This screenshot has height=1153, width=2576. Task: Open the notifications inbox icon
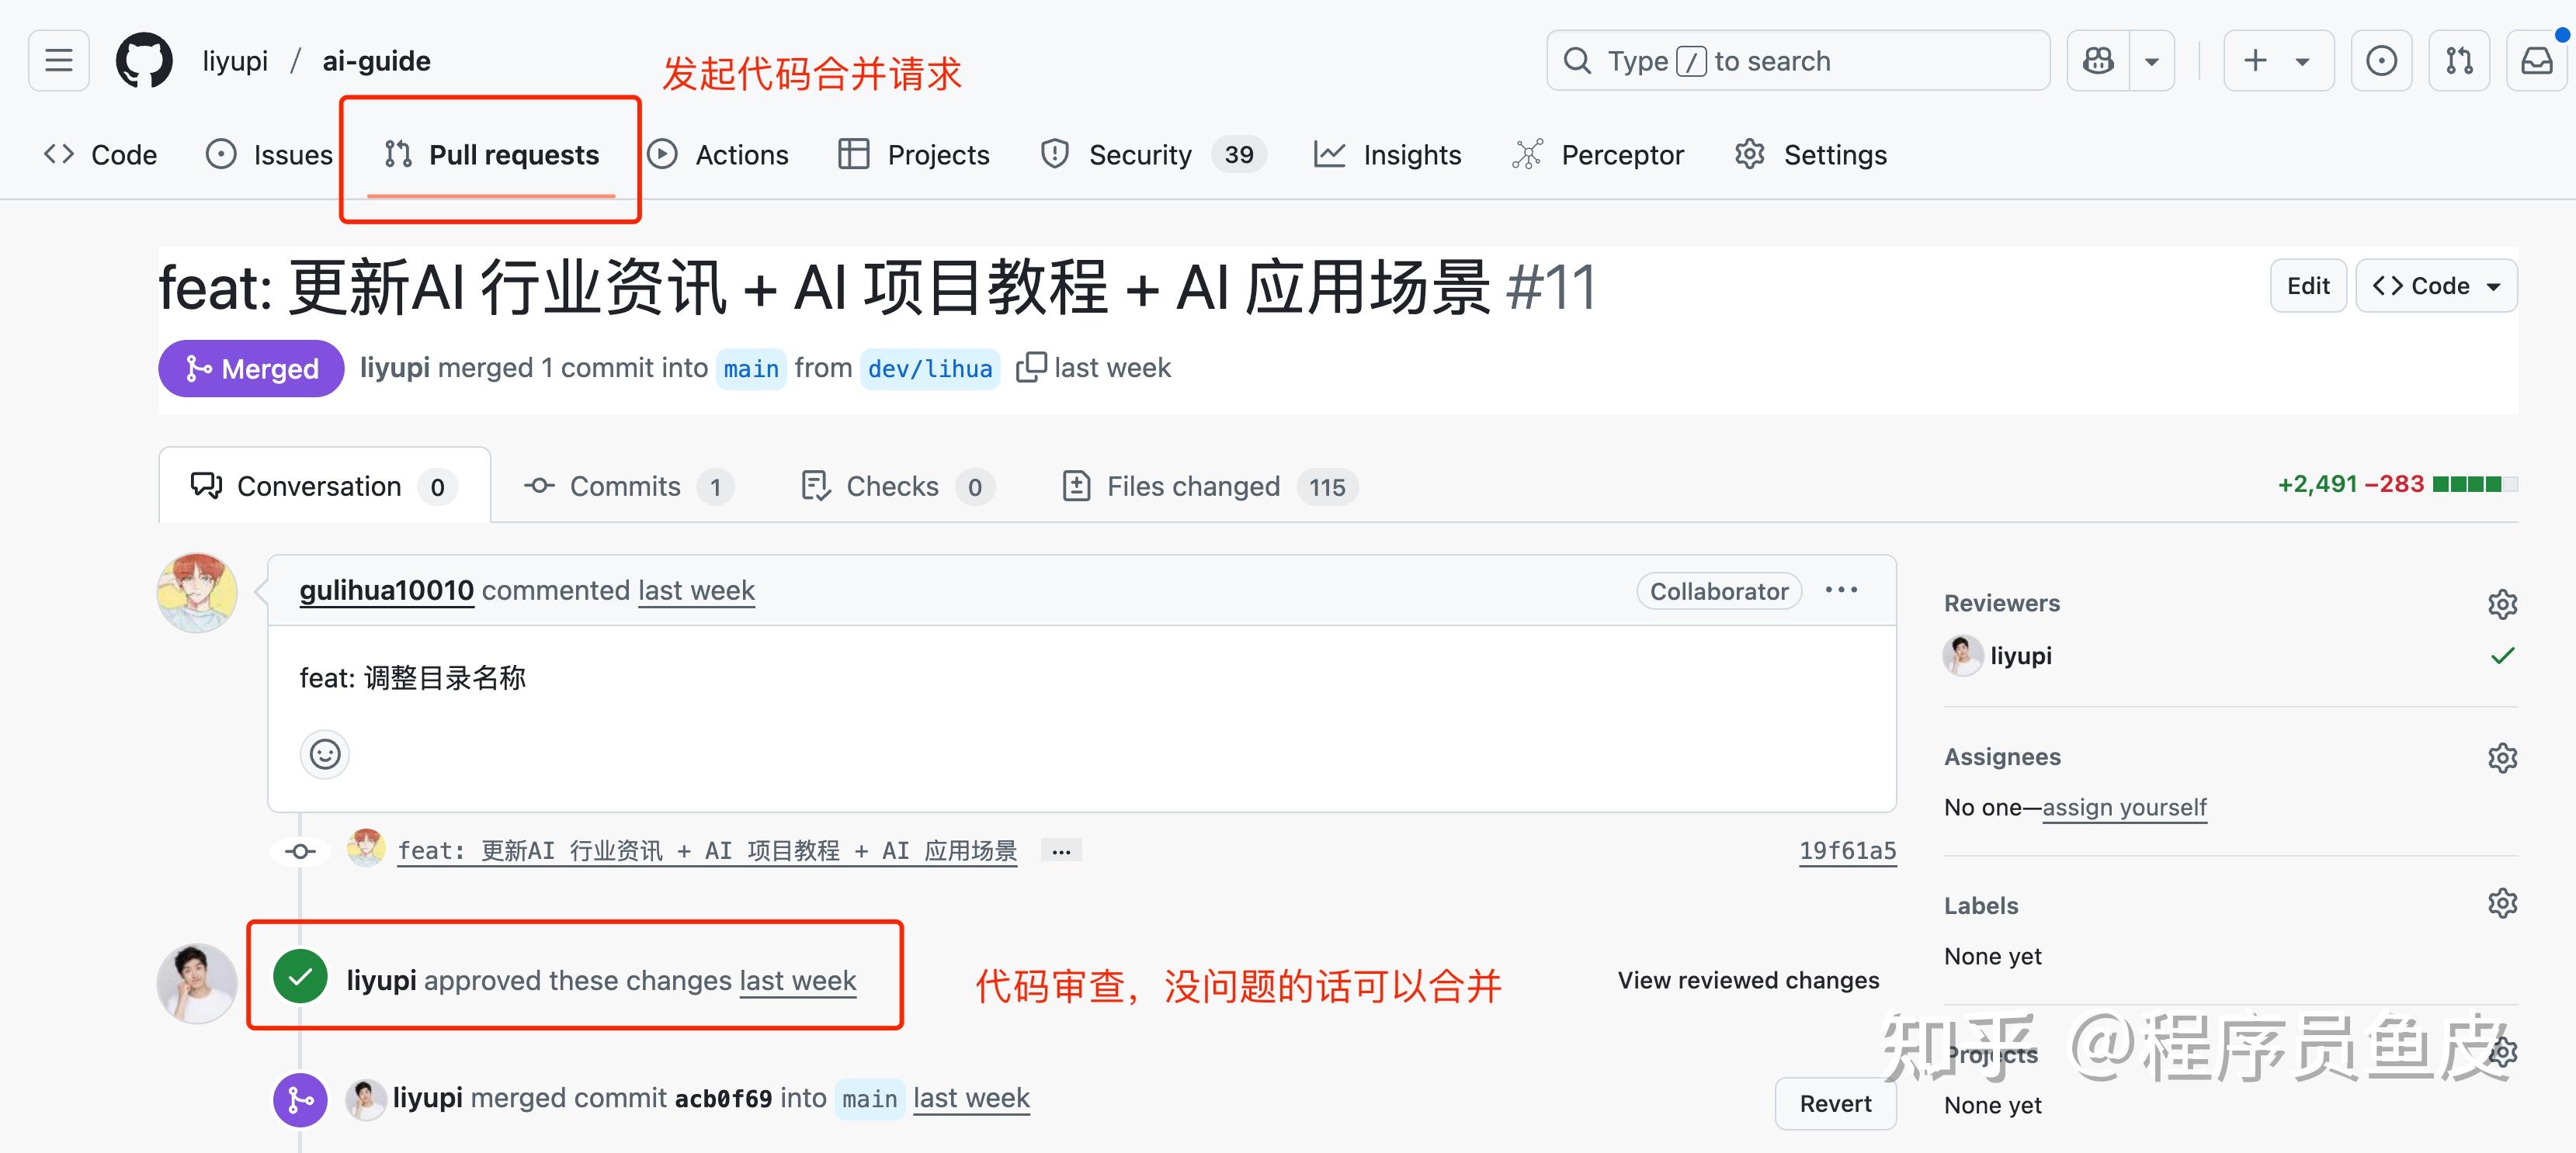pos(2537,61)
